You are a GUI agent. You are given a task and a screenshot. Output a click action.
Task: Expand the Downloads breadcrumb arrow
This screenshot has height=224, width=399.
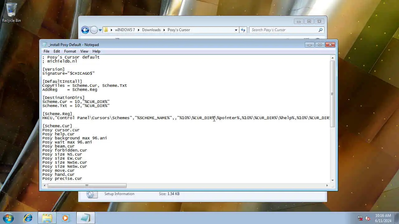point(164,30)
